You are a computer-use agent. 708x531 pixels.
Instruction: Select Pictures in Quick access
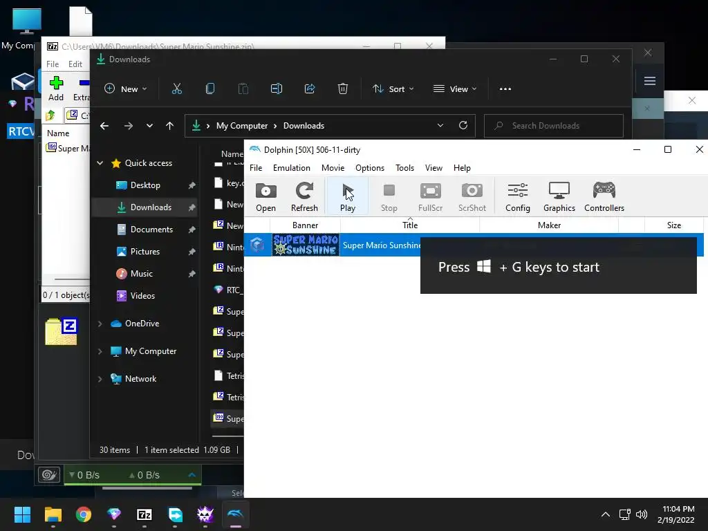145,252
